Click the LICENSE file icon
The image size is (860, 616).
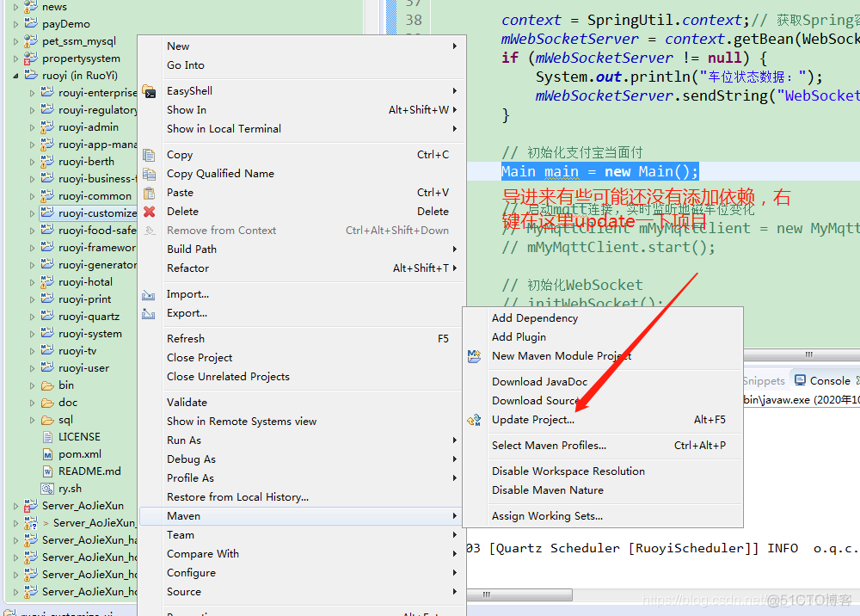[47, 437]
